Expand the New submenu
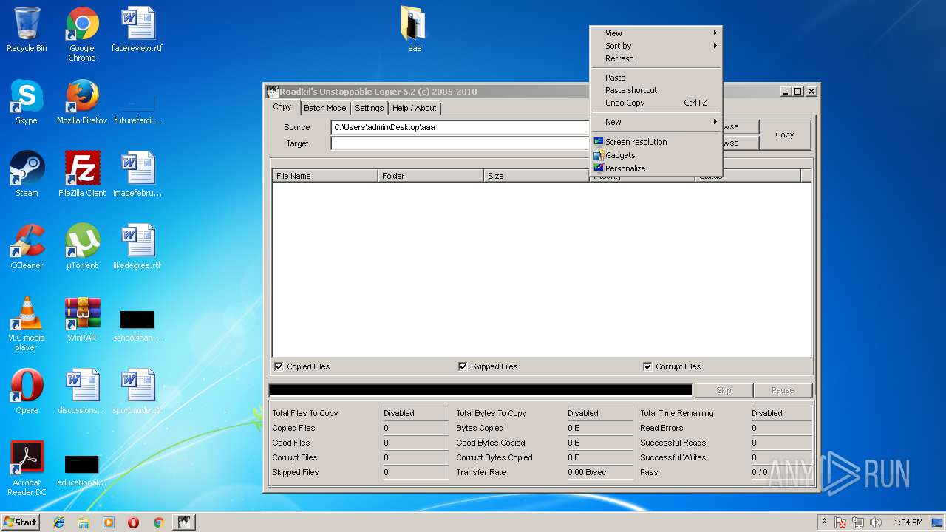The image size is (946, 532). click(x=656, y=122)
